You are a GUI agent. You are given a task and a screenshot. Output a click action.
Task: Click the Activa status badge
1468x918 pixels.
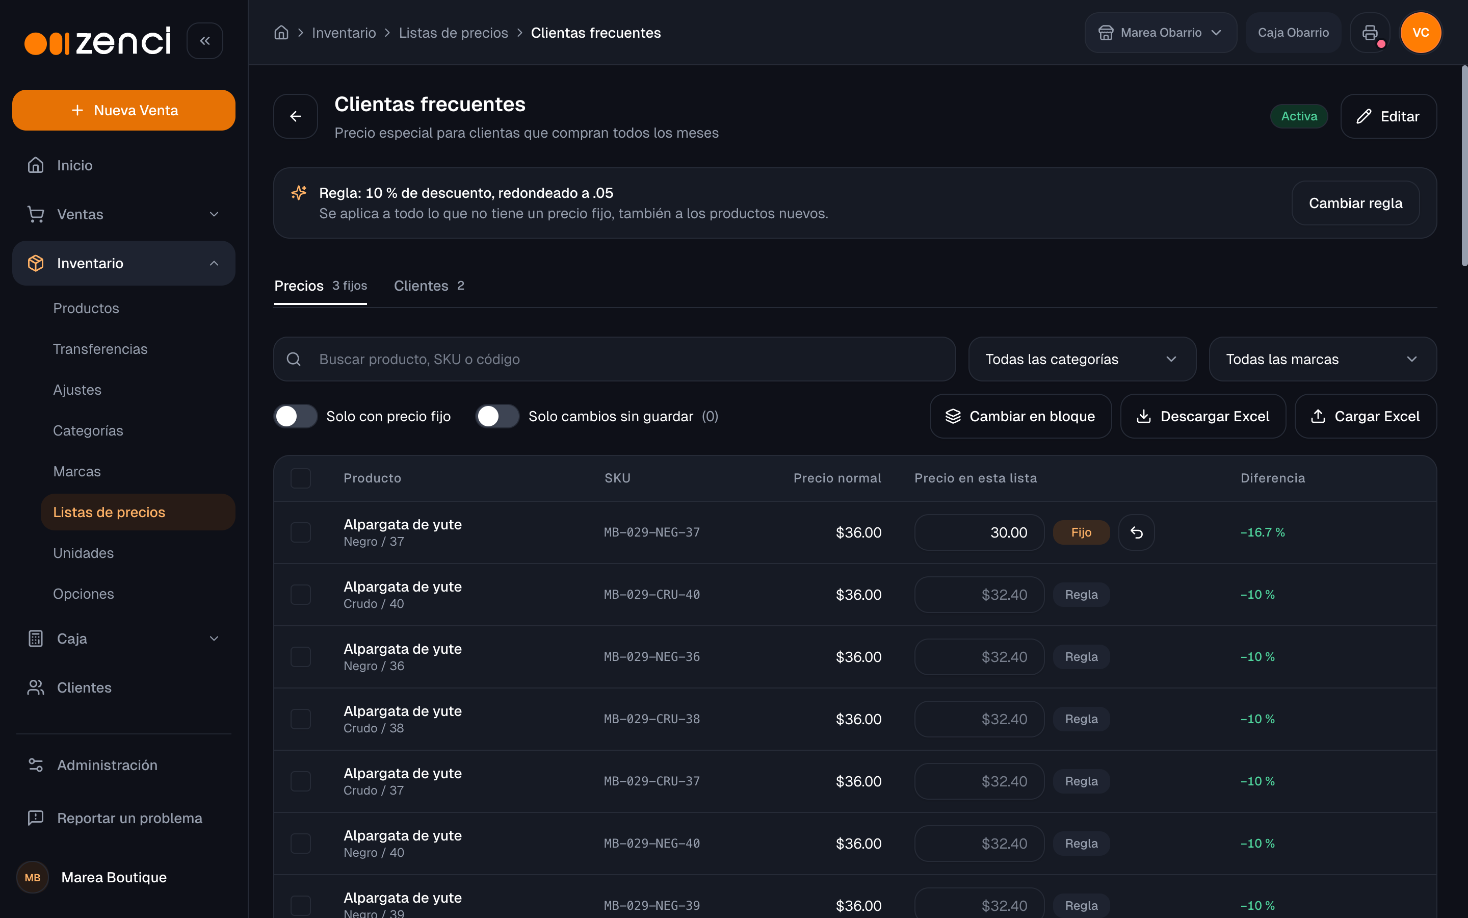pyautogui.click(x=1299, y=116)
